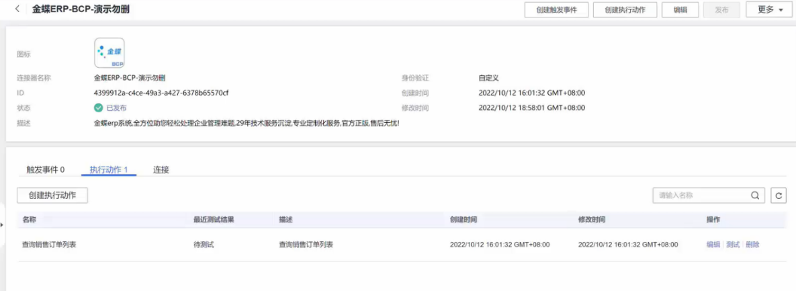The height and width of the screenshot is (291, 796).
Task: Click the 操作 column header
Action: [713, 220]
